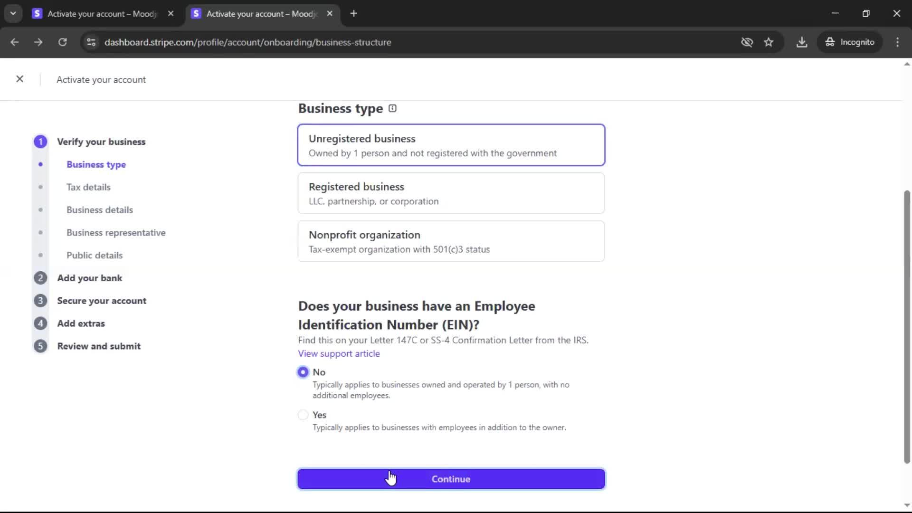Screen dimensions: 912x513
Task: Click the reload page icon
Action: 62,42
